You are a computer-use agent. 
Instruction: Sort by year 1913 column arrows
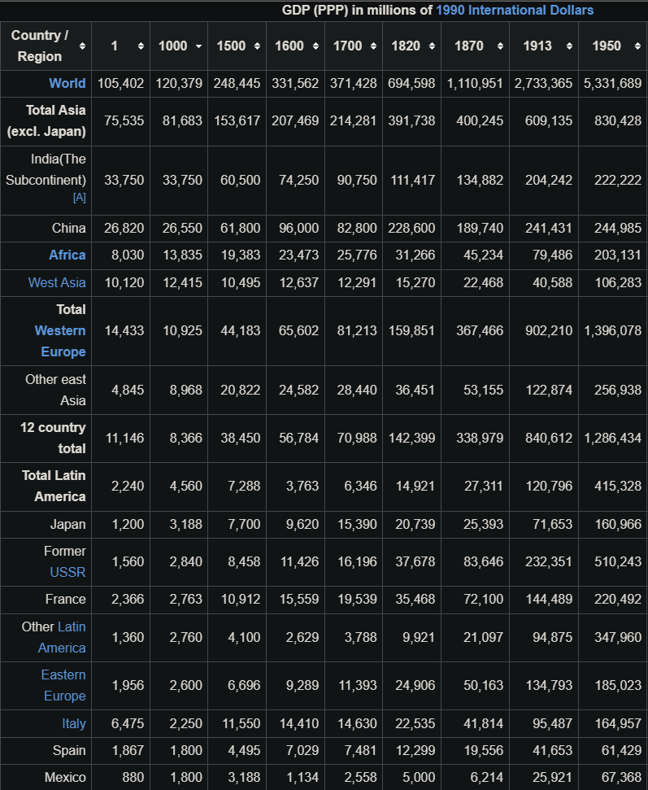(x=569, y=46)
